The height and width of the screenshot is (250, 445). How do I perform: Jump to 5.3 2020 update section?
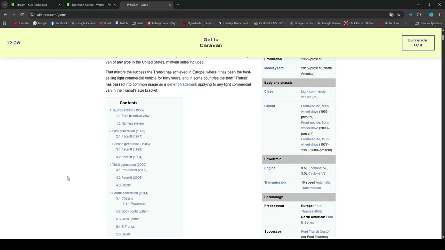(128, 219)
